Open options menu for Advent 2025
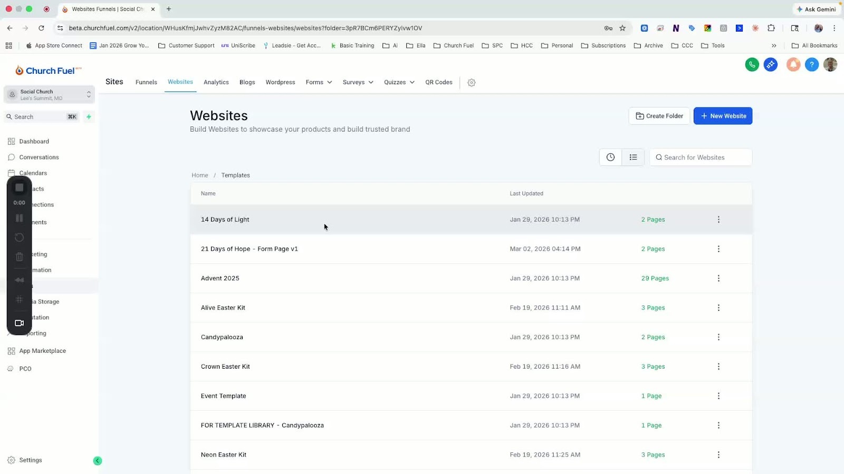 (x=718, y=279)
